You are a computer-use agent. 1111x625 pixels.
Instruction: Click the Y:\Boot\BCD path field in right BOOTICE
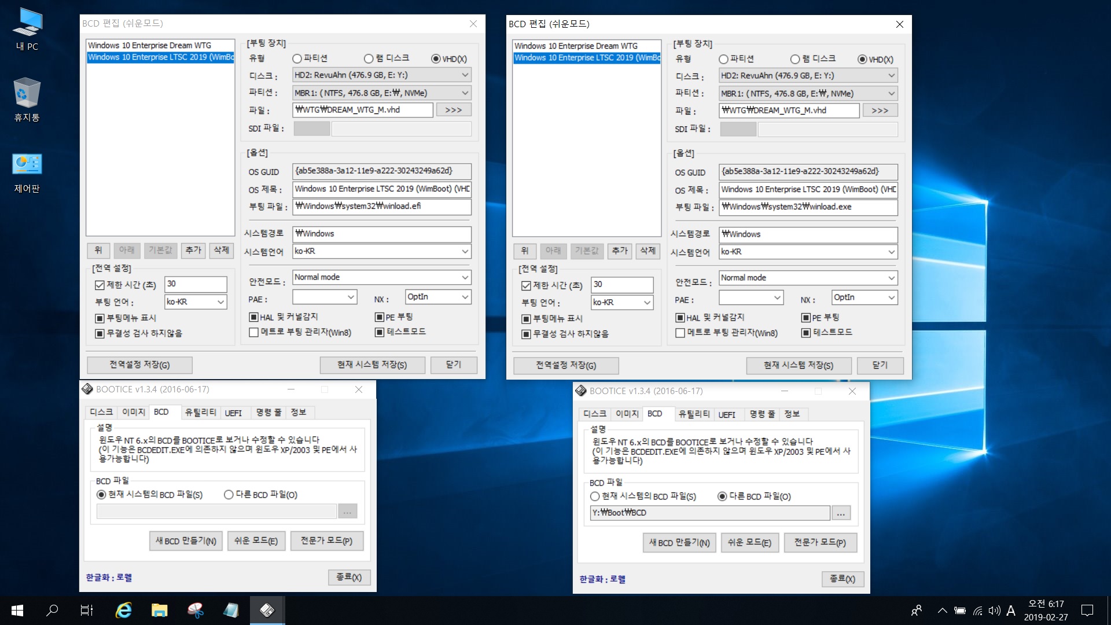pos(710,513)
